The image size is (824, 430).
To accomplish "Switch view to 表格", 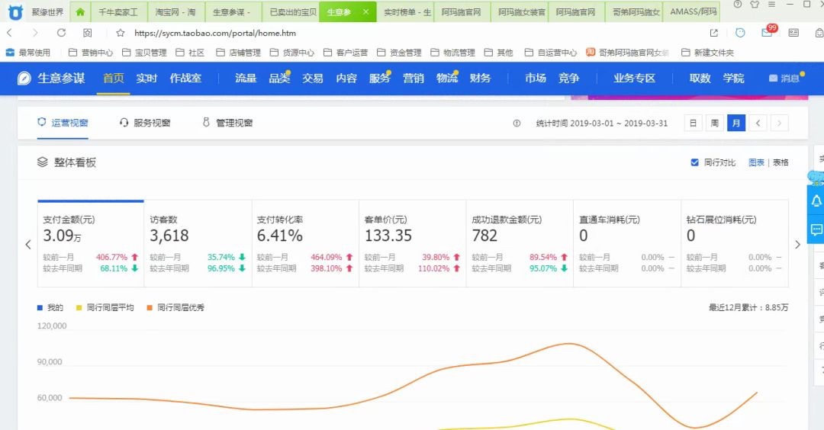I will pyautogui.click(x=781, y=162).
